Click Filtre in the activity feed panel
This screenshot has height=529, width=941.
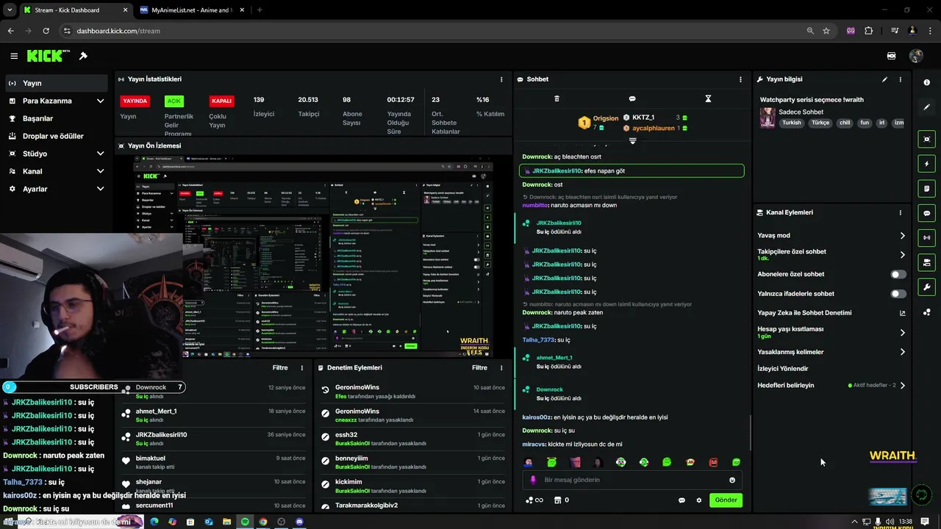tap(280, 367)
